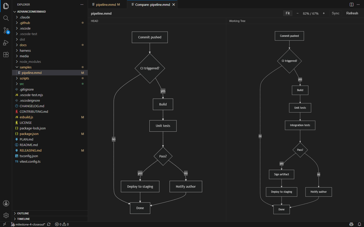Zoom out with the minus button
Viewport: 364px width, 227px height.
(x=298, y=13)
